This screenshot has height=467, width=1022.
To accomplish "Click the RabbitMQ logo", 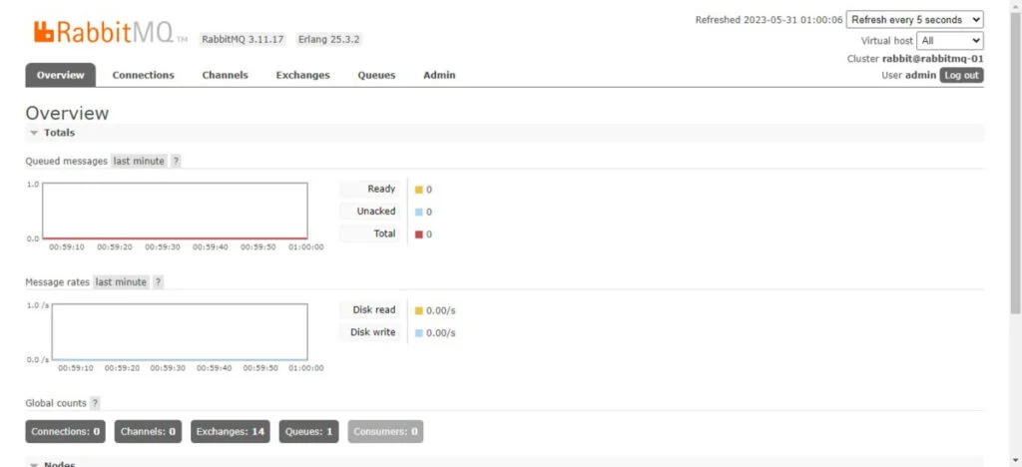I will tap(110, 32).
